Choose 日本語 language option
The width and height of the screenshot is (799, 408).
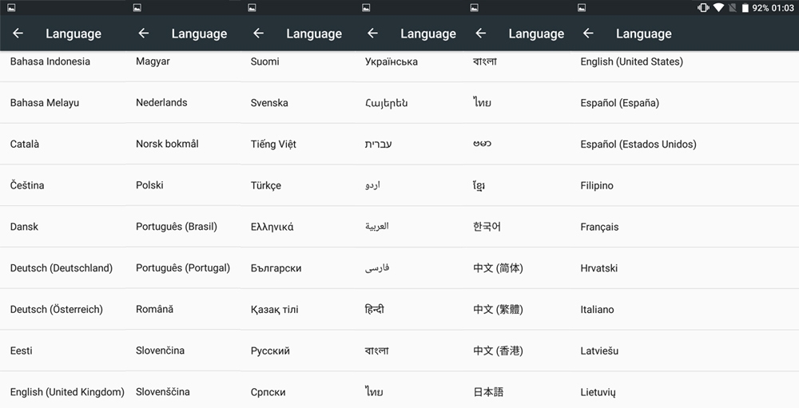click(488, 392)
